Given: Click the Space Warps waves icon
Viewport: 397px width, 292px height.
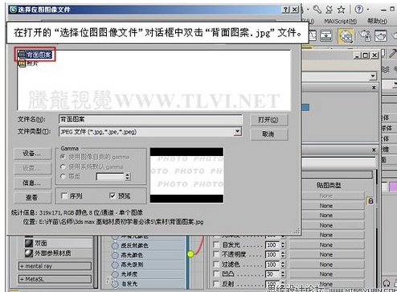Looking at the screenshot, I should (x=386, y=69).
